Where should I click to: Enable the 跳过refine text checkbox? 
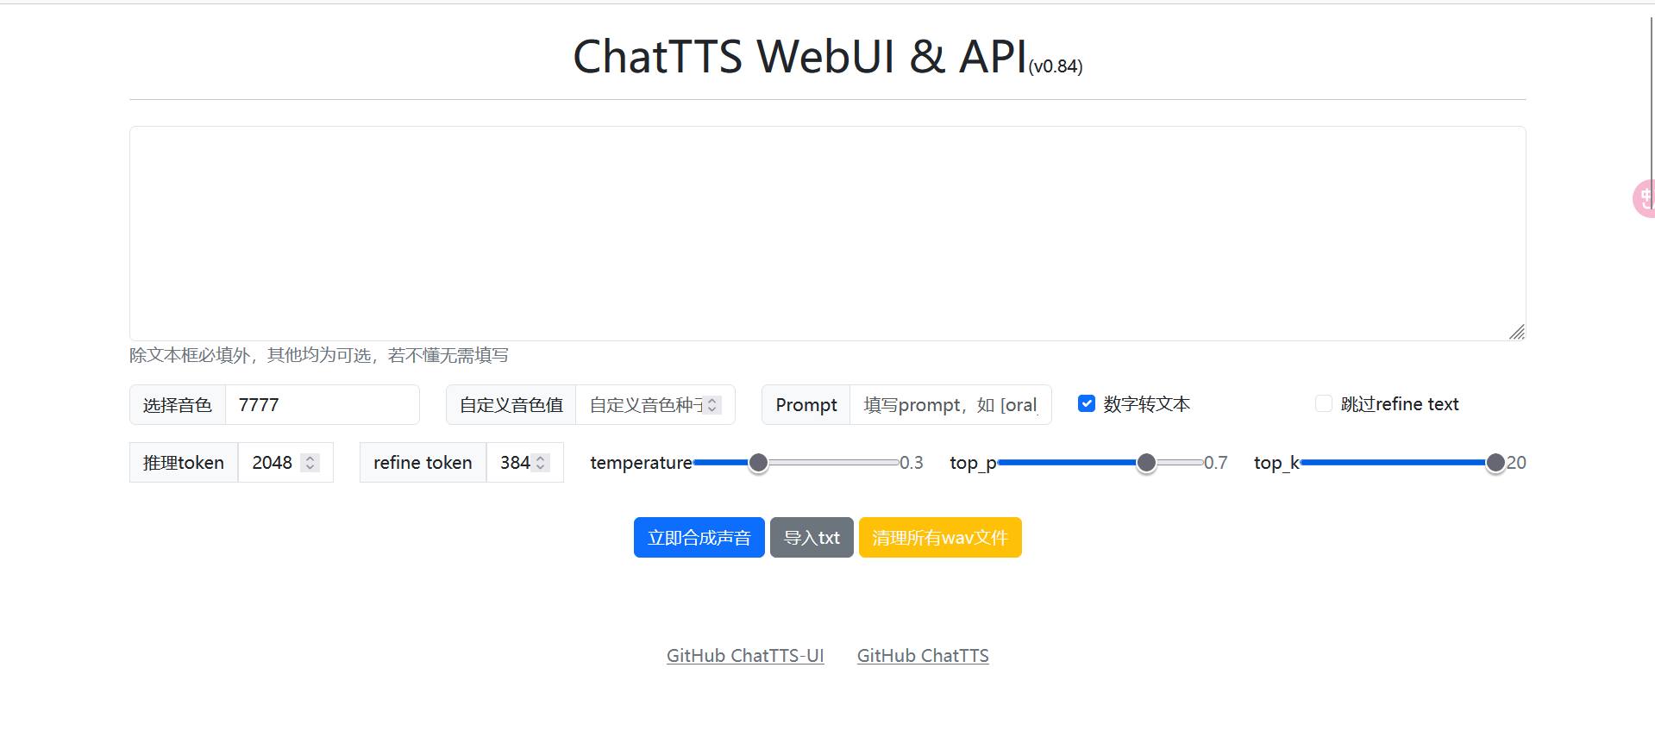click(x=1323, y=403)
